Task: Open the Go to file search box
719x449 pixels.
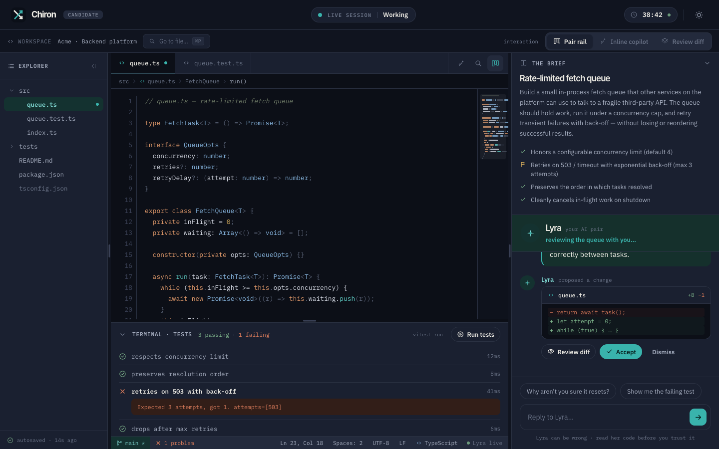Action: point(176,41)
